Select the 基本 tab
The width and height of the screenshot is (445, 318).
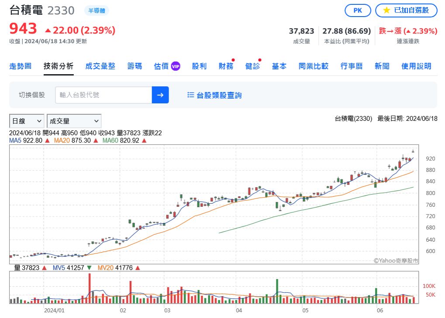[x=279, y=66]
